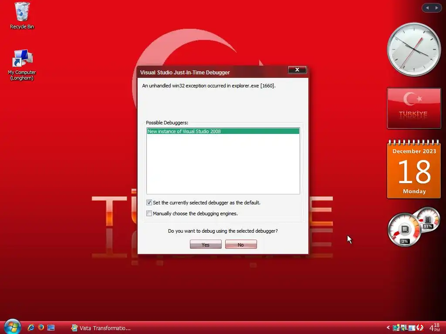Expand hidden system tray icons arrow
The height and width of the screenshot is (334, 446).
[x=388, y=328]
